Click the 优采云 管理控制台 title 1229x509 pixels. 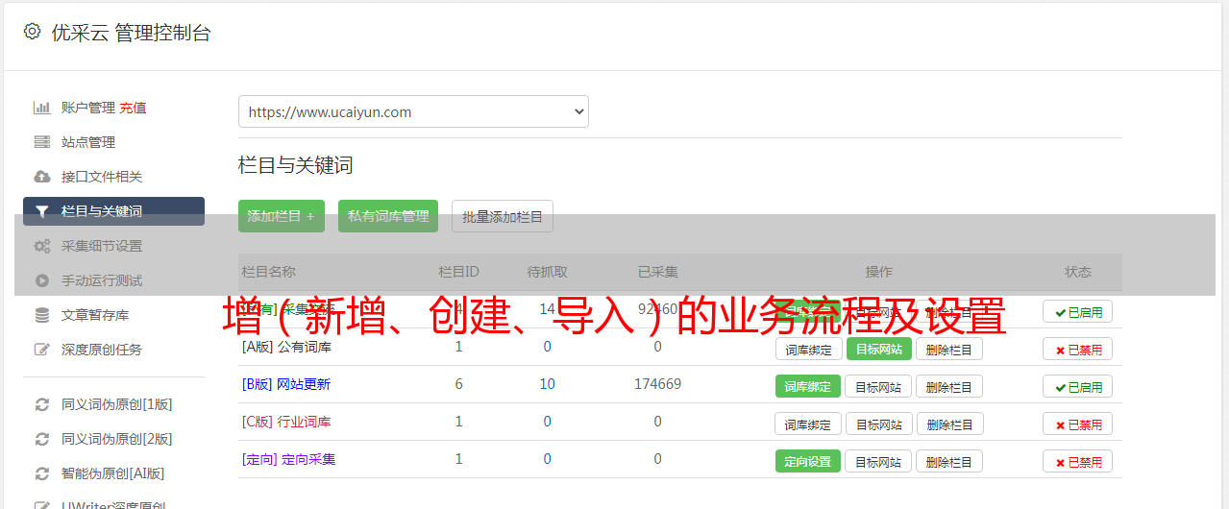131,33
